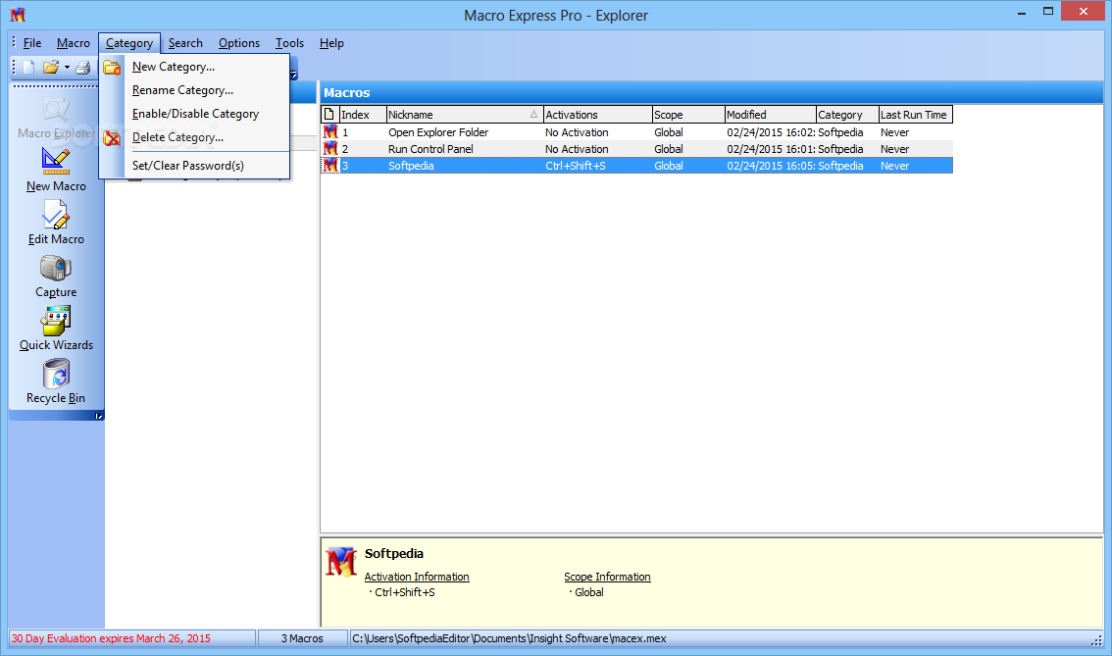Sort macros by Modified column

pos(770,114)
